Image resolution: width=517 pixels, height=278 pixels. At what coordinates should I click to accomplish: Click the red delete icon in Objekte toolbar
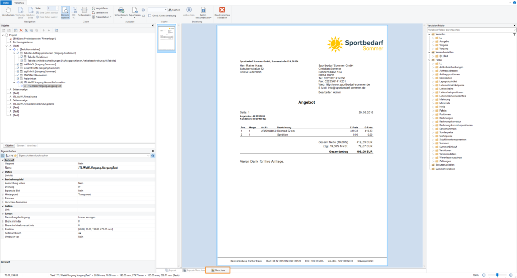click(21, 30)
